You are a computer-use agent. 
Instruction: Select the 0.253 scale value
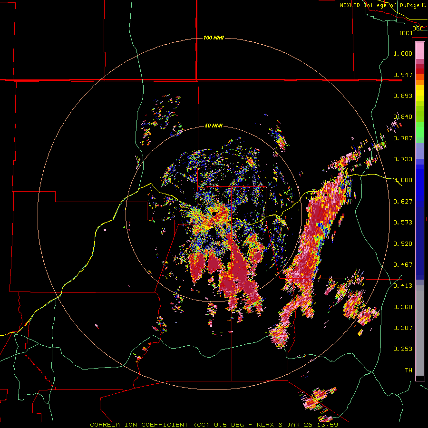(403, 349)
